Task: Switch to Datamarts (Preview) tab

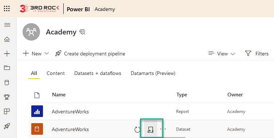Action: click(x=153, y=73)
